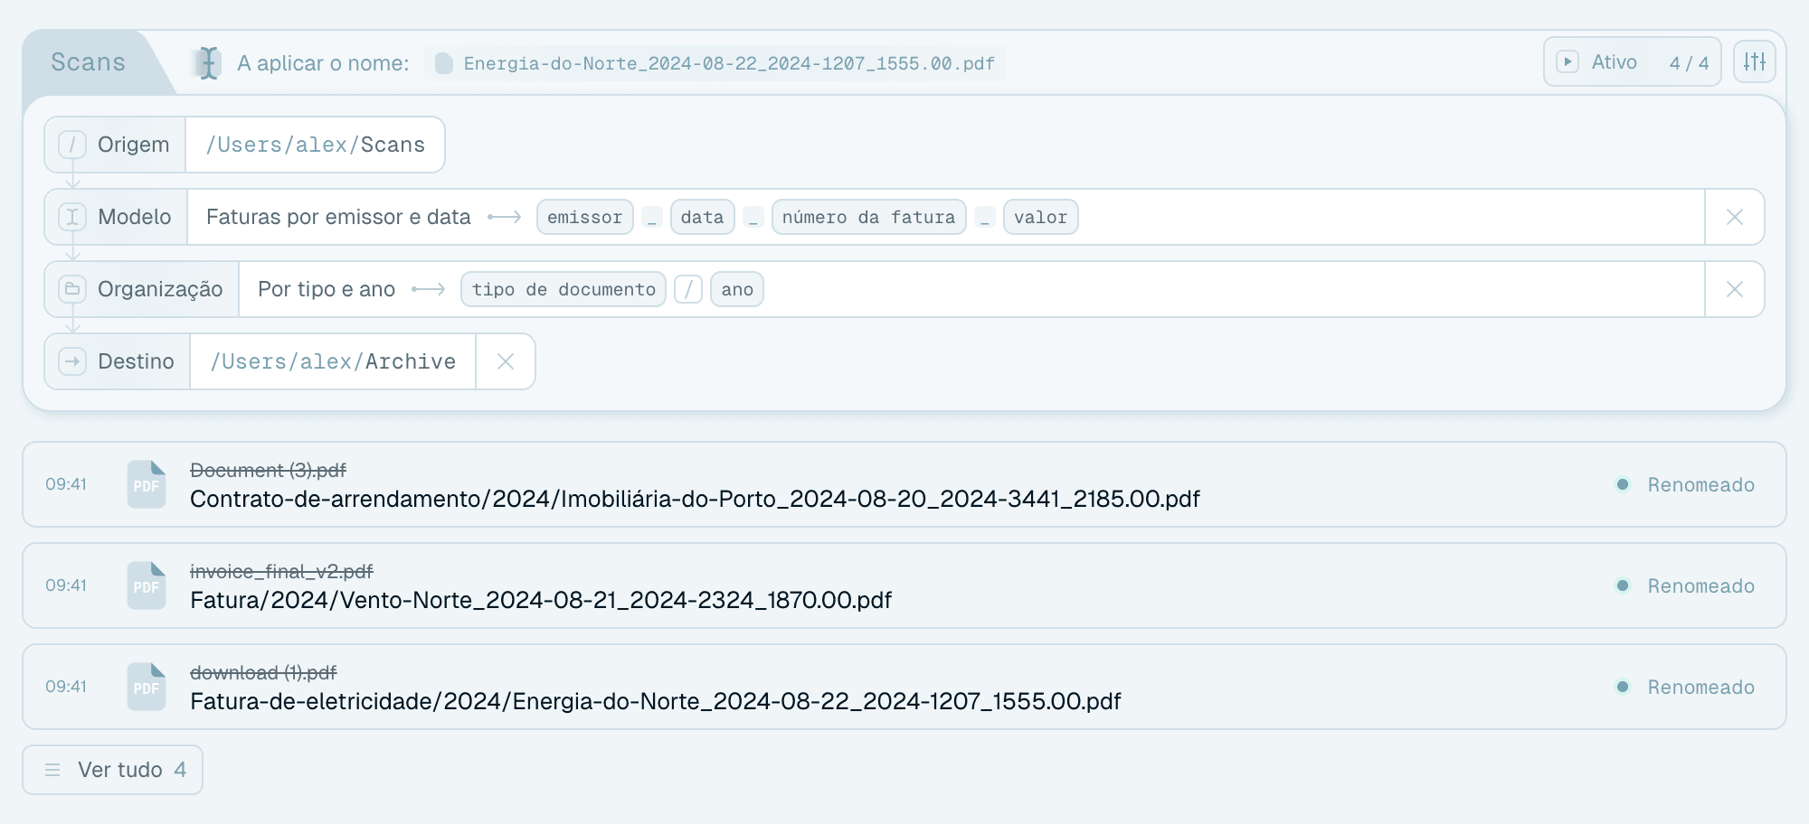Click the slash separator token in Organização

(x=688, y=289)
